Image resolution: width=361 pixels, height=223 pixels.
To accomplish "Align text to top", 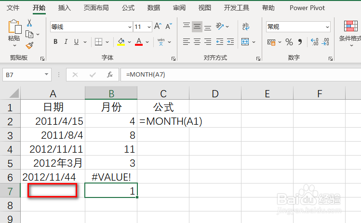I will 187,26.
